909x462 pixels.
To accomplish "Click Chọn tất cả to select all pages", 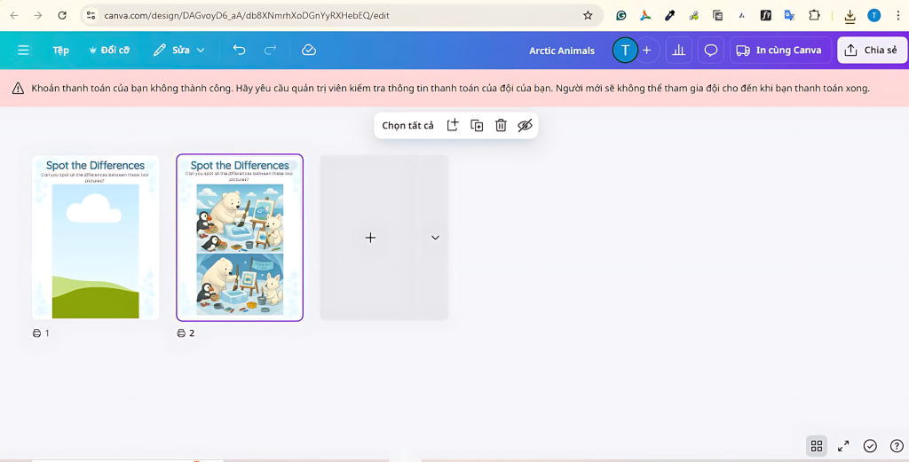I will (x=407, y=126).
